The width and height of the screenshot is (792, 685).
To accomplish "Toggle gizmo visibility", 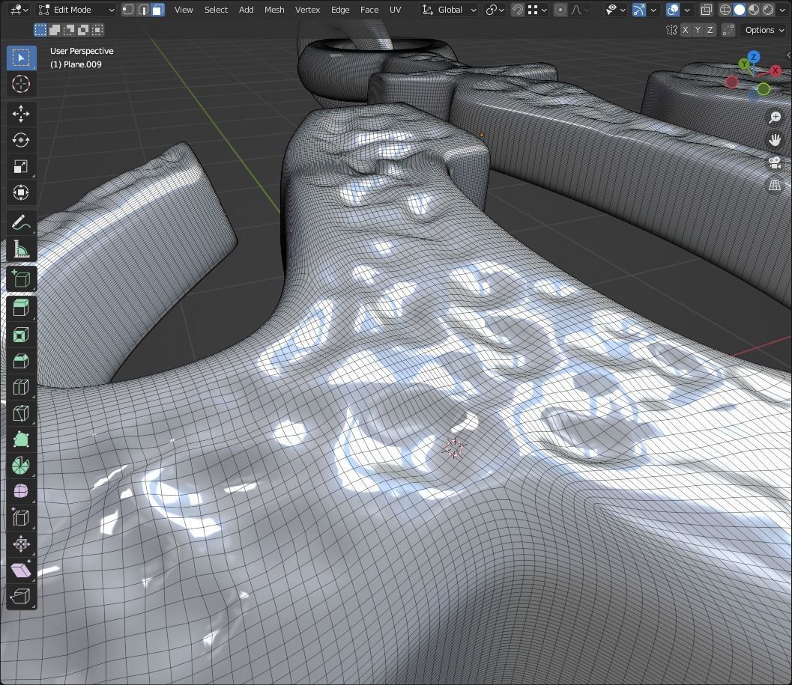I will [639, 10].
